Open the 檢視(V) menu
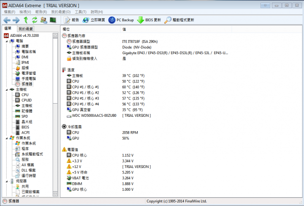This screenshot has width=304, height=206. [25, 12]
